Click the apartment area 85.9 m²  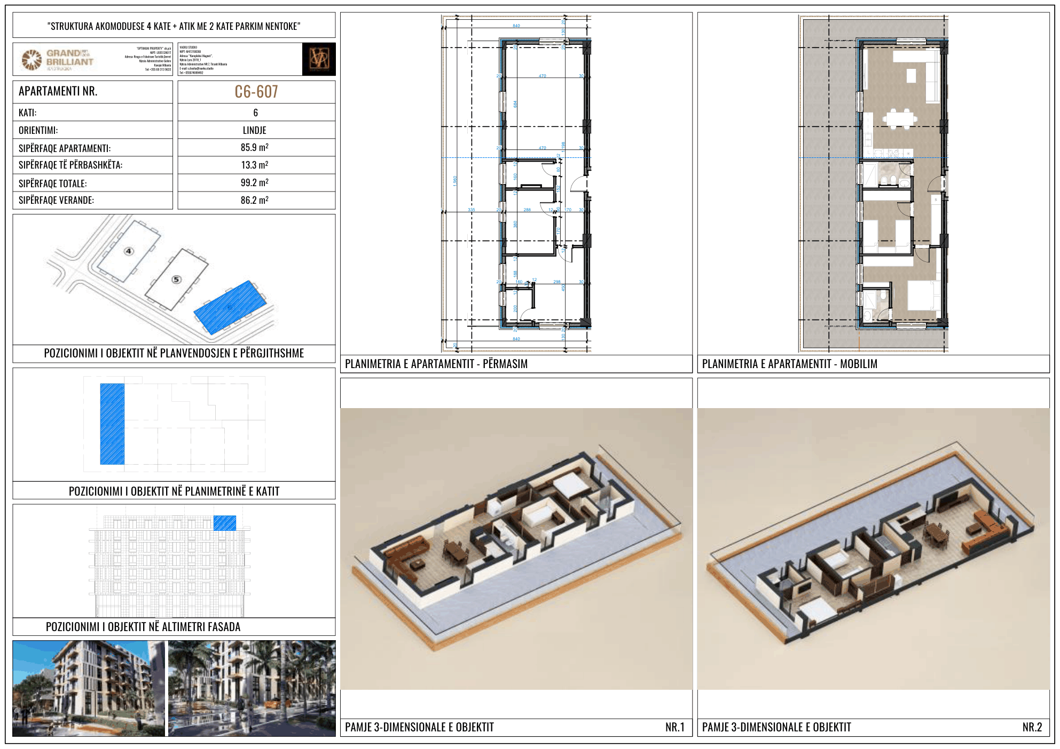[x=255, y=147]
